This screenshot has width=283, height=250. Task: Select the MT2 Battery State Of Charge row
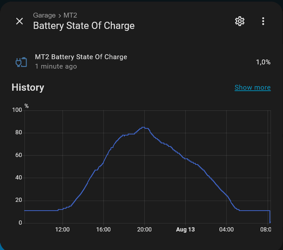[x=81, y=57]
